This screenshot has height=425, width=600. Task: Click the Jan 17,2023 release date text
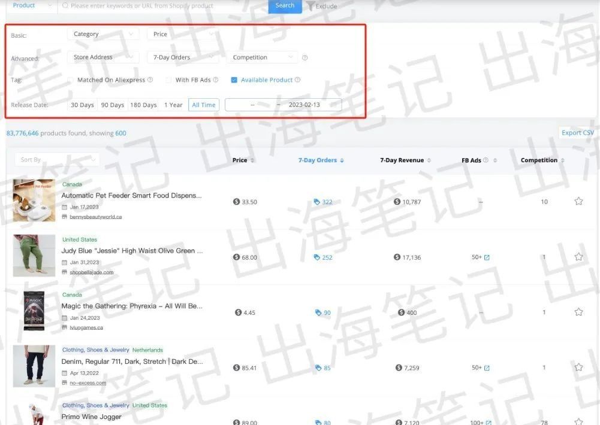(x=84, y=207)
